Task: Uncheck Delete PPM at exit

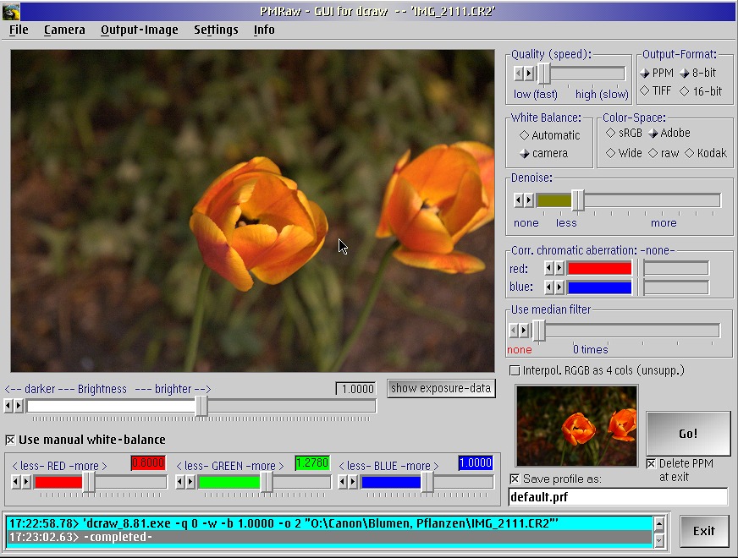Action: (651, 463)
